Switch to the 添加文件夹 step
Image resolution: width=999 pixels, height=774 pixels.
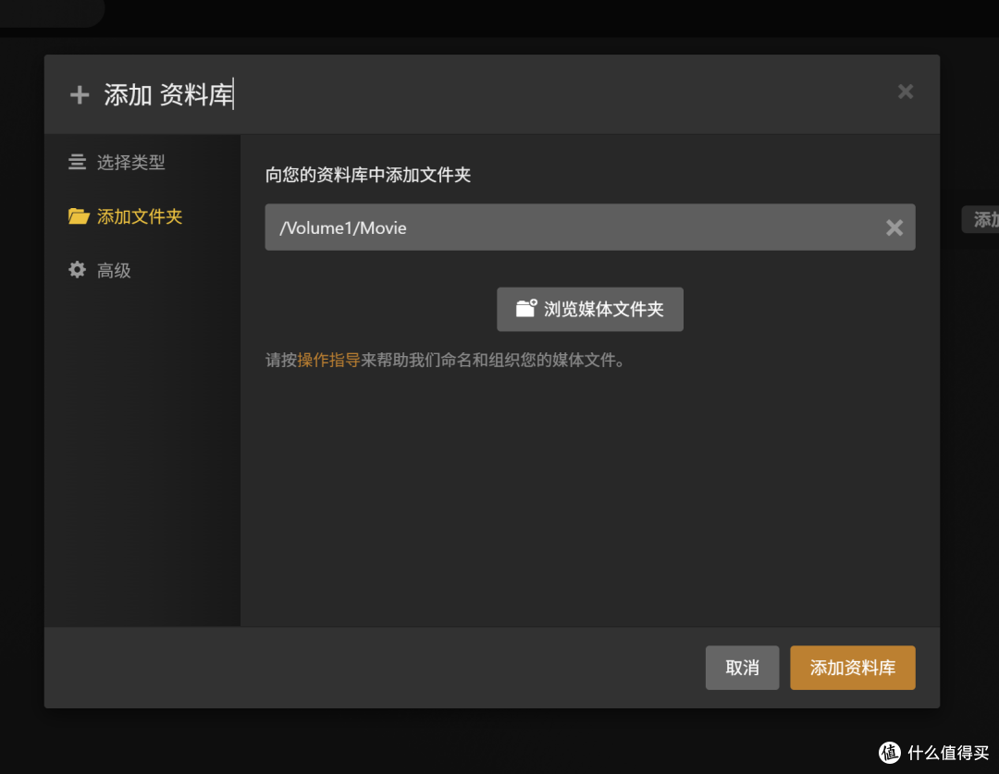point(125,216)
